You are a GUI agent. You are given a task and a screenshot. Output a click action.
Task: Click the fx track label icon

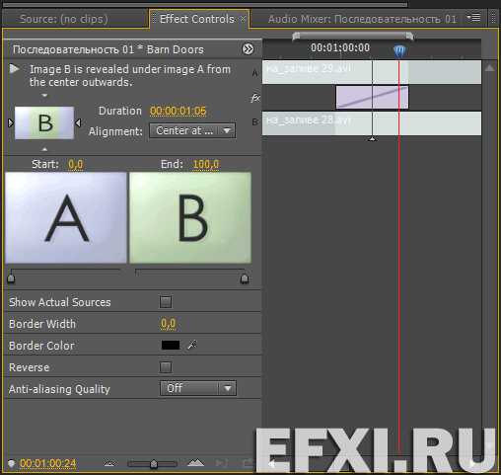(x=255, y=98)
